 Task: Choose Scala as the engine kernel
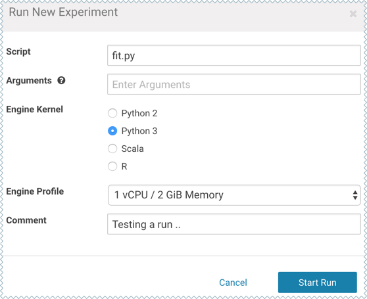[x=112, y=149]
